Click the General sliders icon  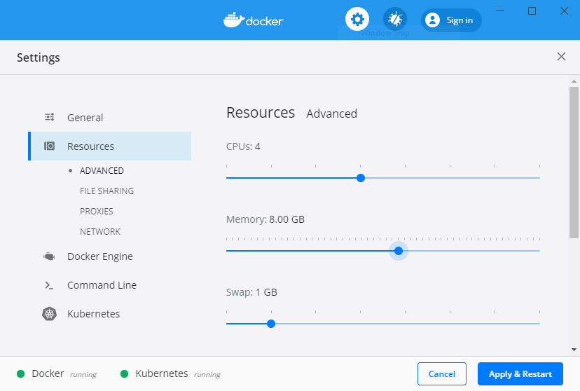[50, 118]
